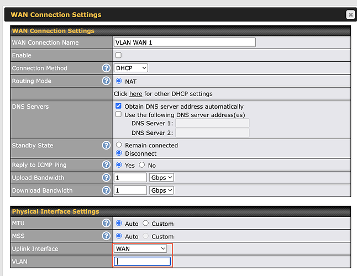
Task: Open help for Upload Bandwidth
Action: tap(106, 178)
